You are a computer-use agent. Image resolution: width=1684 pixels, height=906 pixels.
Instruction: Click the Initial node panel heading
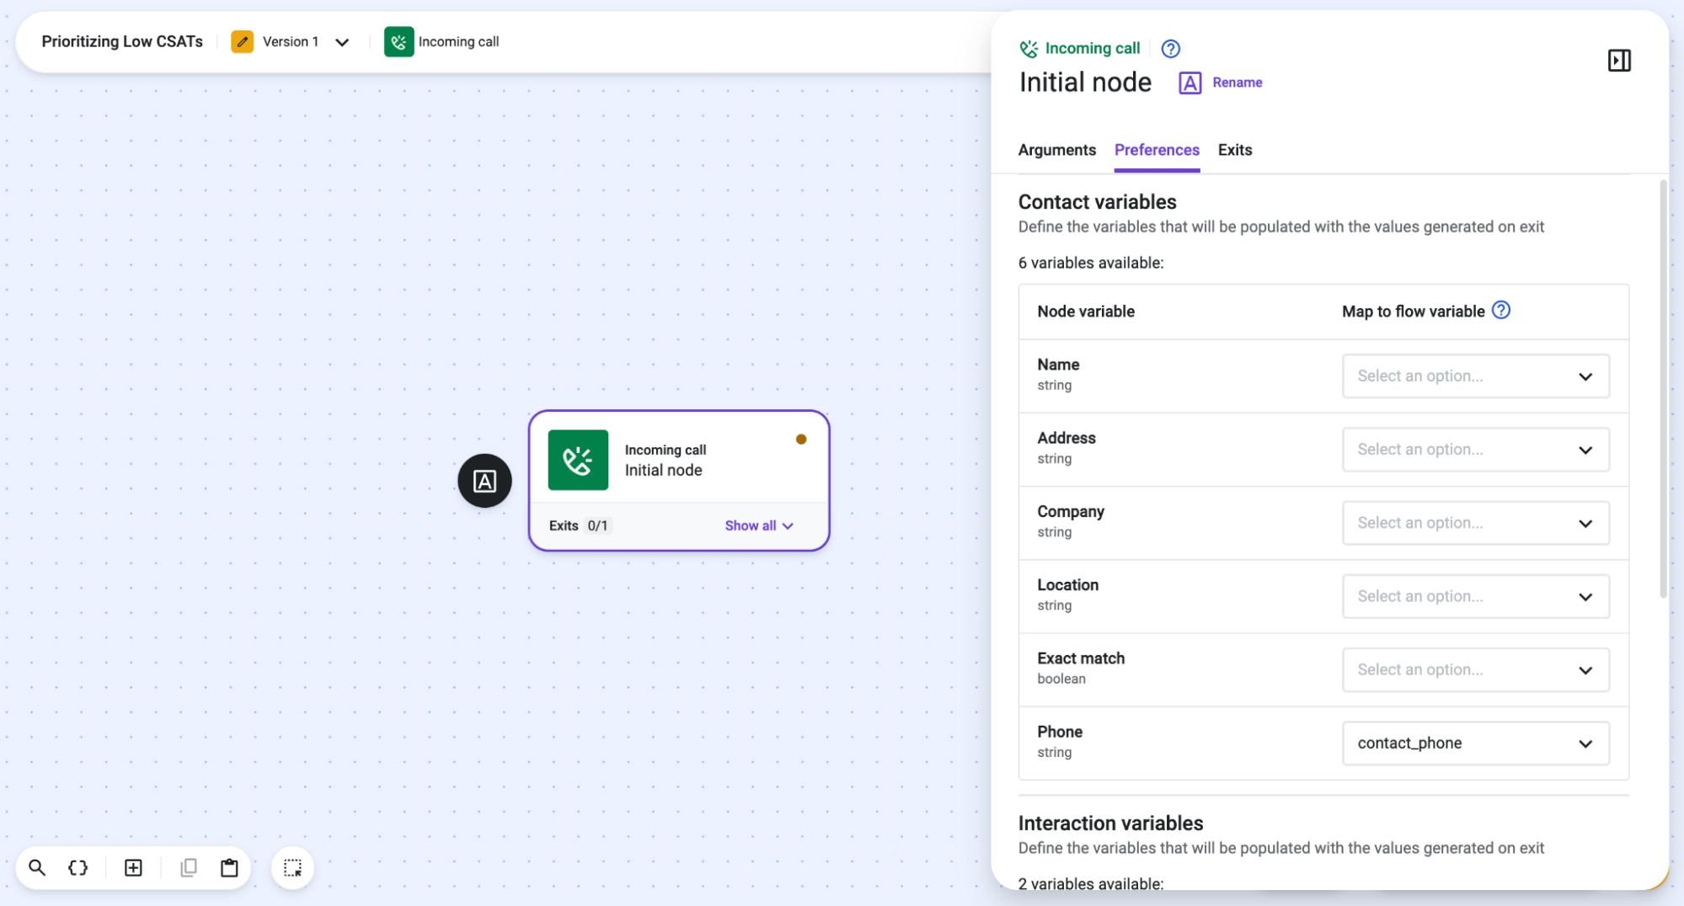1084,83
